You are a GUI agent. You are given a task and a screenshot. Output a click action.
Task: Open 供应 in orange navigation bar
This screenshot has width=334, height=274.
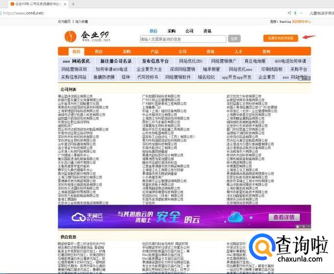98,52
